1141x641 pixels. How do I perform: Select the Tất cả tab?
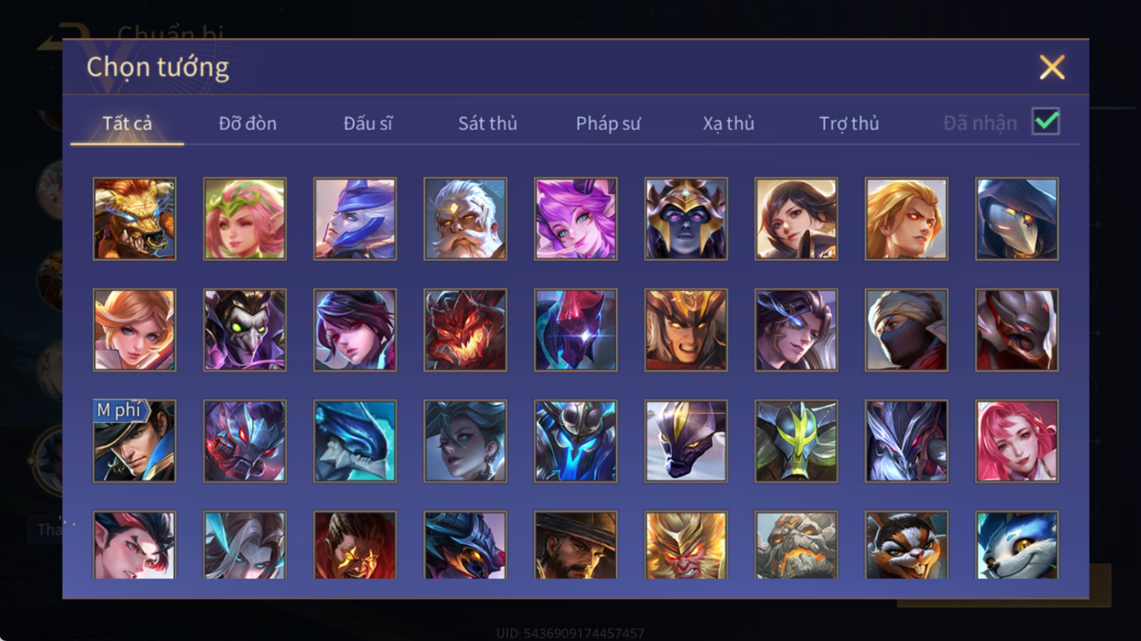127,123
